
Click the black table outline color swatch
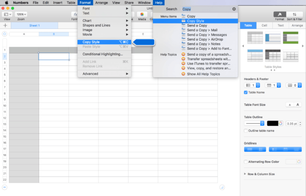point(272,123)
